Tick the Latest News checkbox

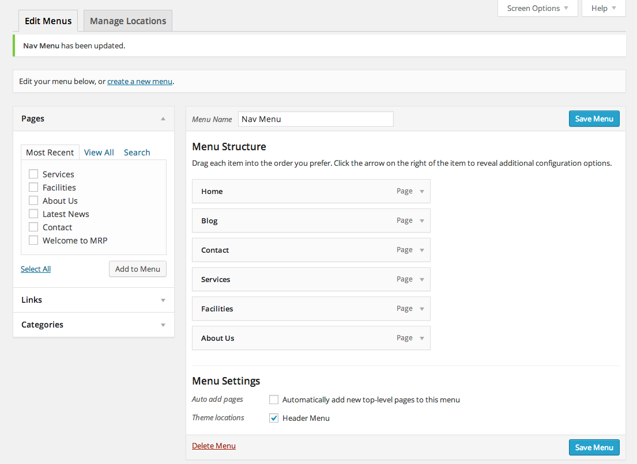pos(33,214)
